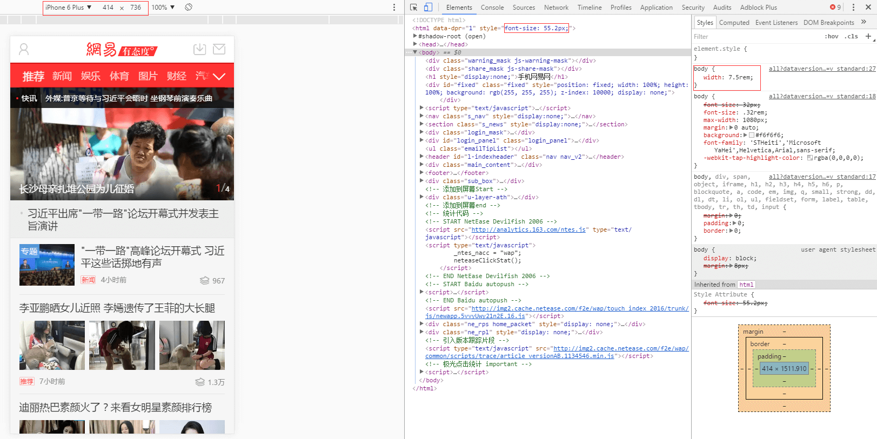This screenshot has width=877, height=439.
Task: Open the Event Listeners tab
Action: (x=776, y=23)
